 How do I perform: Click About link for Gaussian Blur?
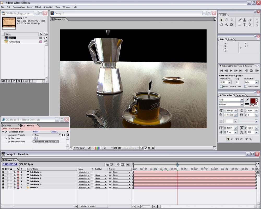[x=55, y=132]
